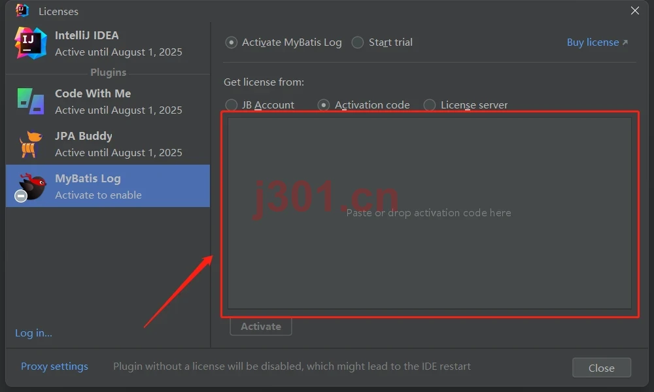Click the 'Get license from:' label
The width and height of the screenshot is (654, 392).
pos(264,82)
